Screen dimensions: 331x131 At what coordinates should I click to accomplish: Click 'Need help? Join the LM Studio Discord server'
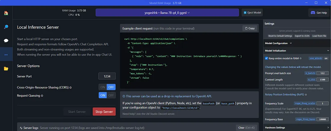(x=149, y=114)
